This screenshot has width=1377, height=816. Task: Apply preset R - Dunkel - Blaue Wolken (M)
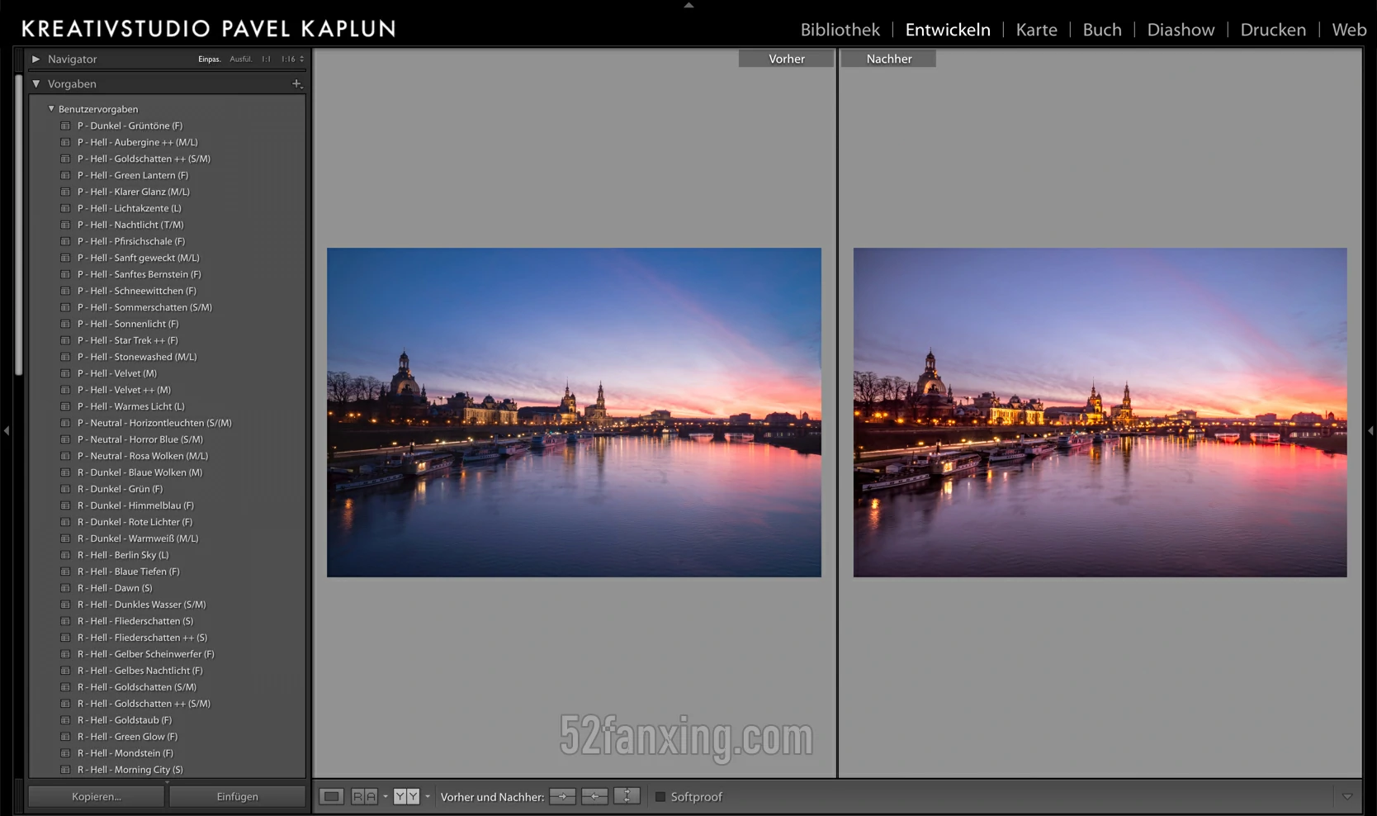[x=140, y=472]
